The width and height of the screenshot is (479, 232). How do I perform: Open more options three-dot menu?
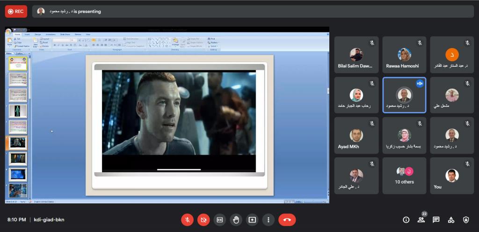tap(268, 220)
